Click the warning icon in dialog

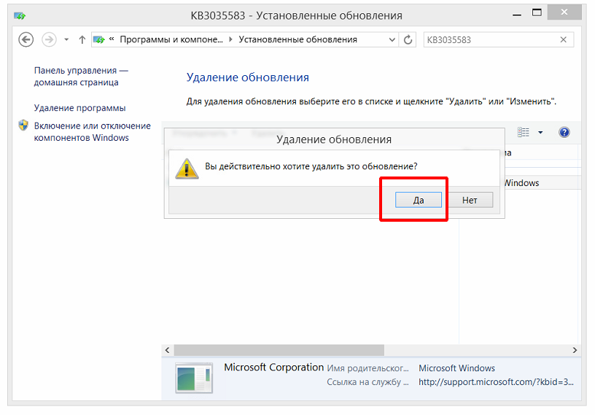[x=187, y=168]
